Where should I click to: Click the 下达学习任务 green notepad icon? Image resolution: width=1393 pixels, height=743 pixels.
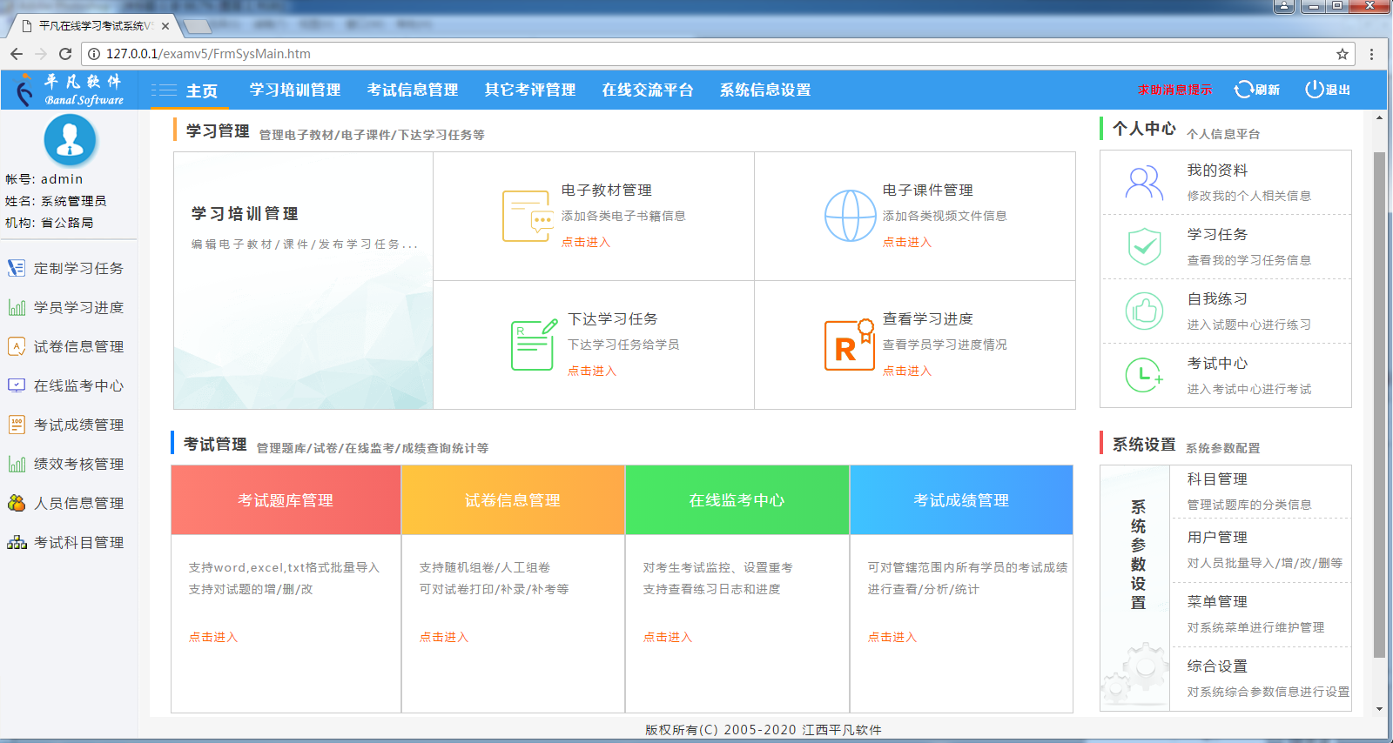[x=534, y=345]
